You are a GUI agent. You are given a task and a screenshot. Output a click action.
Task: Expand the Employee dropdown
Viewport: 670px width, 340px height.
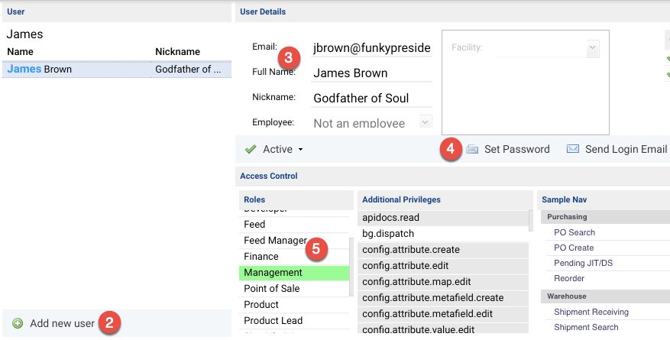(x=426, y=122)
